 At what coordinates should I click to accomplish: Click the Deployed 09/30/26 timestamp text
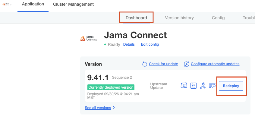pos(113,96)
